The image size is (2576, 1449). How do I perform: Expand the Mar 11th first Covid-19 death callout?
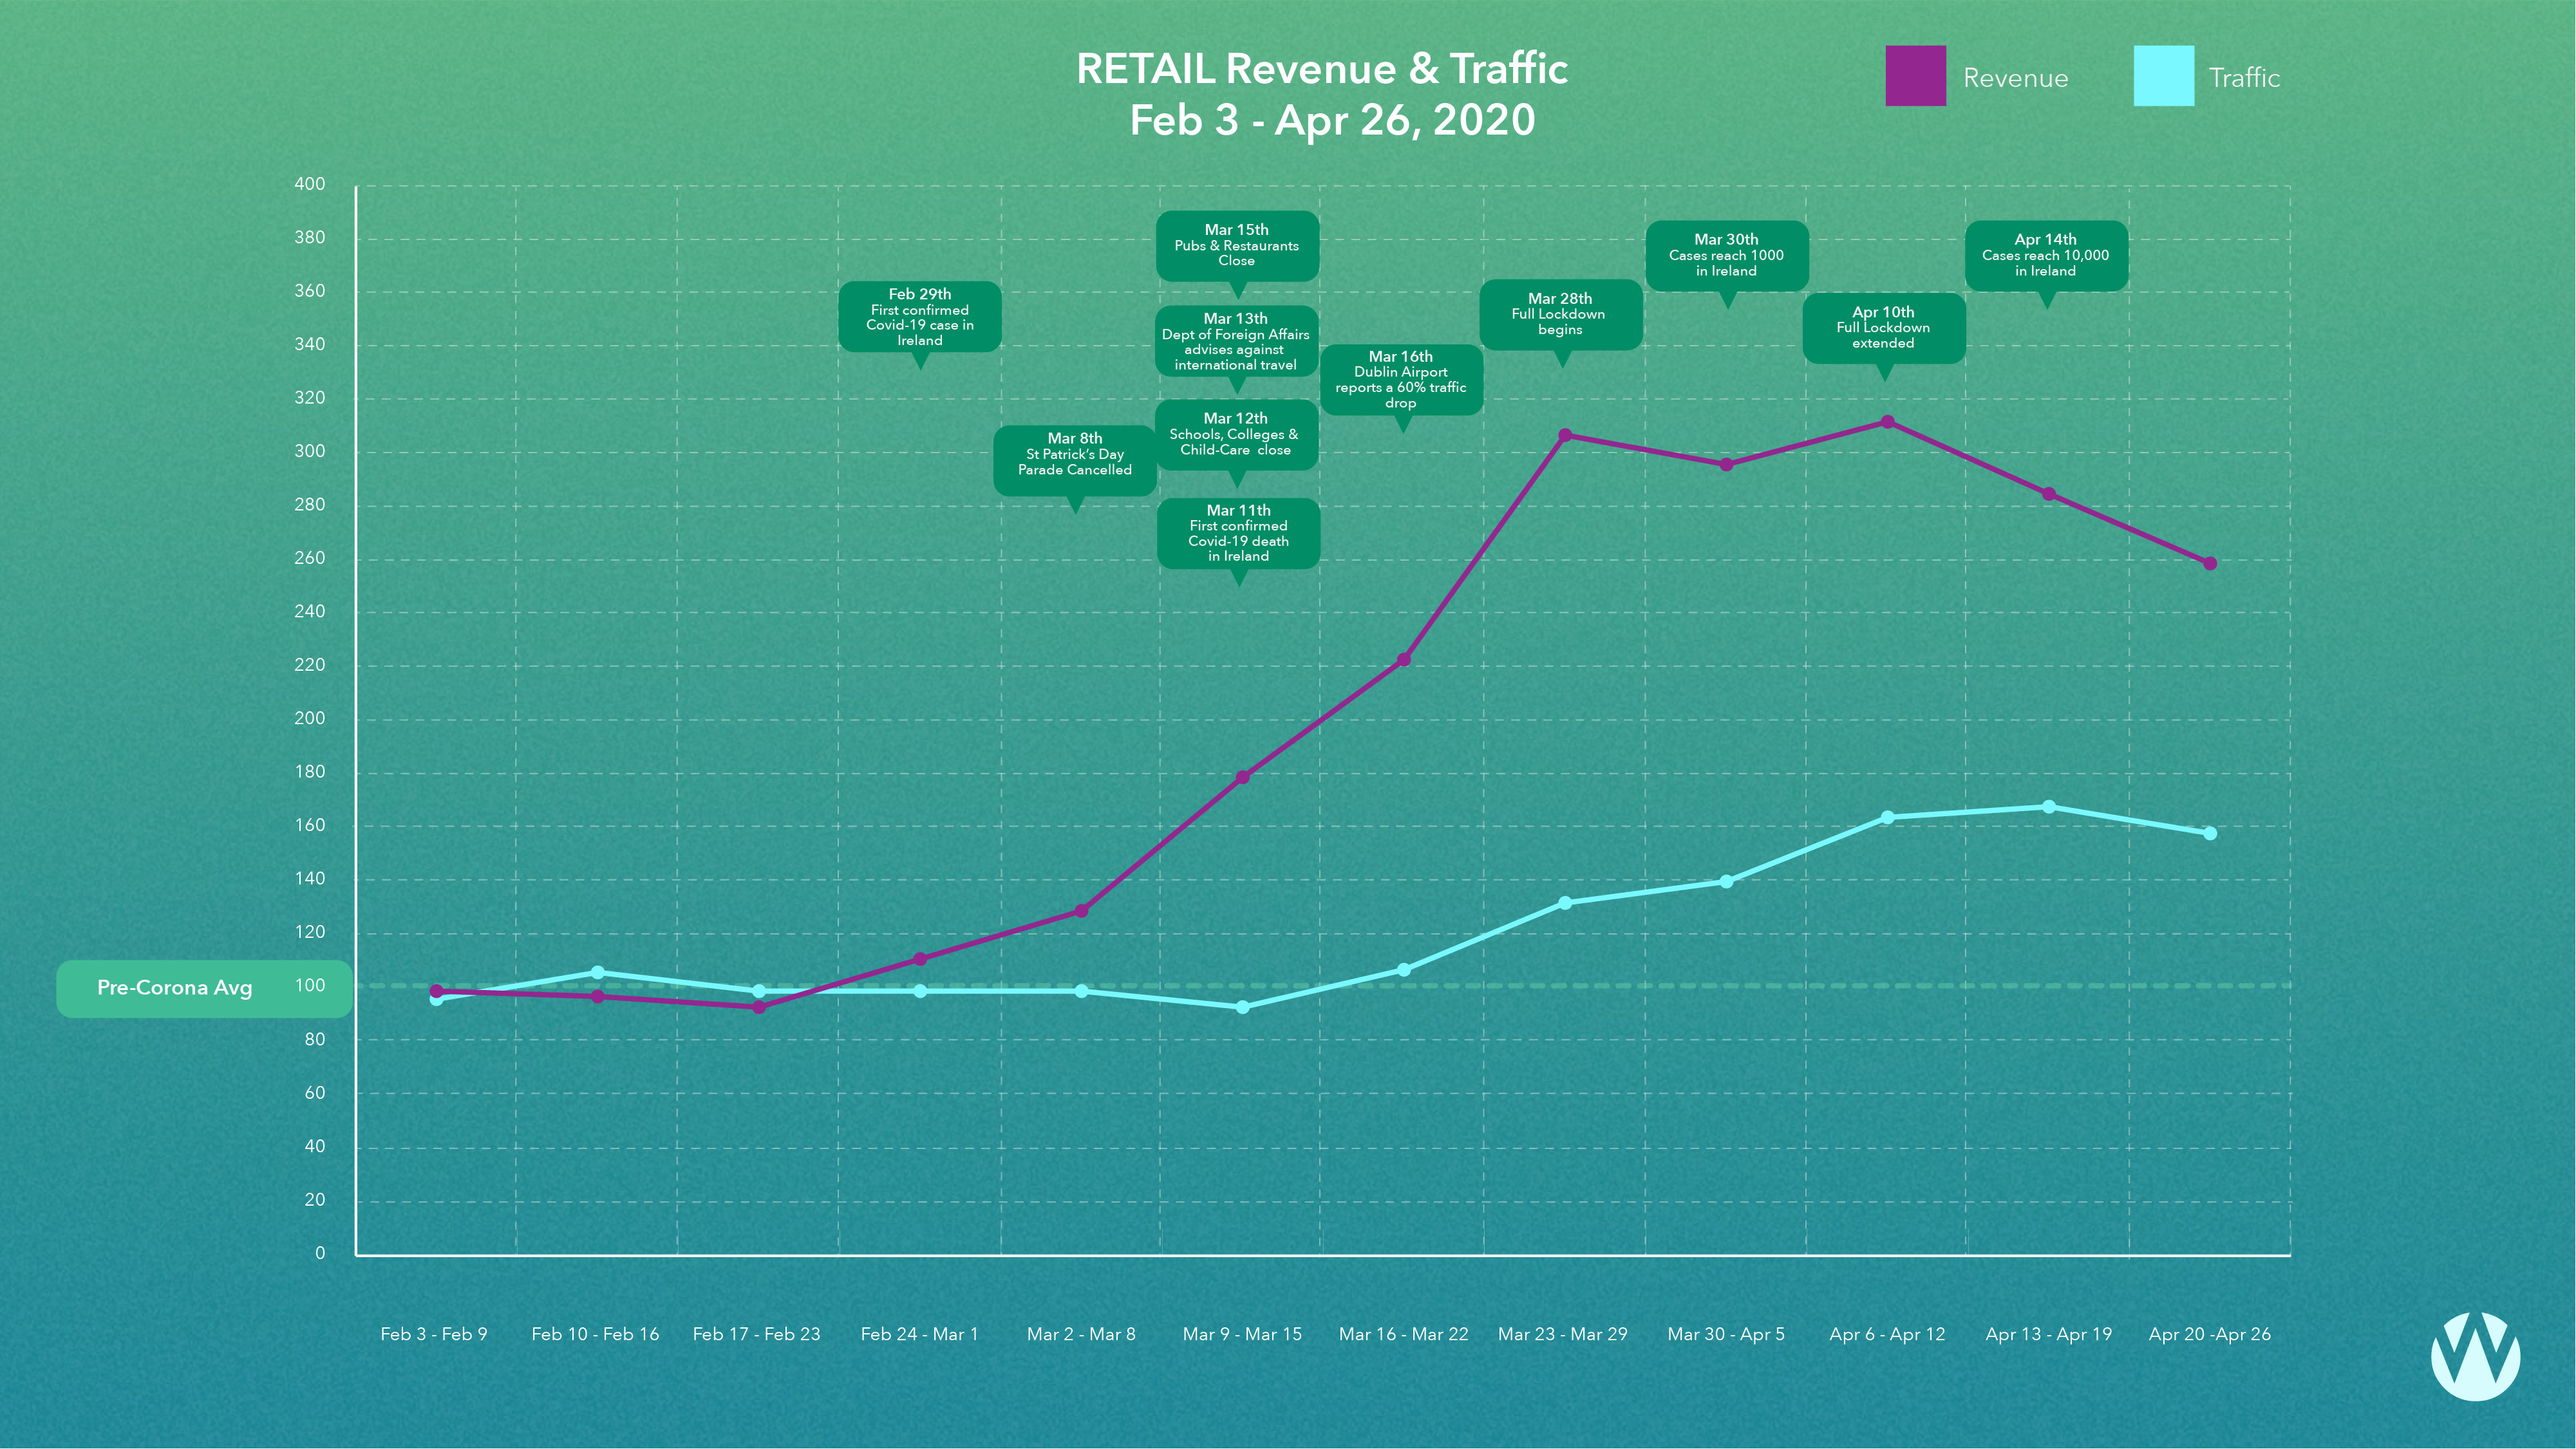pyautogui.click(x=1240, y=533)
